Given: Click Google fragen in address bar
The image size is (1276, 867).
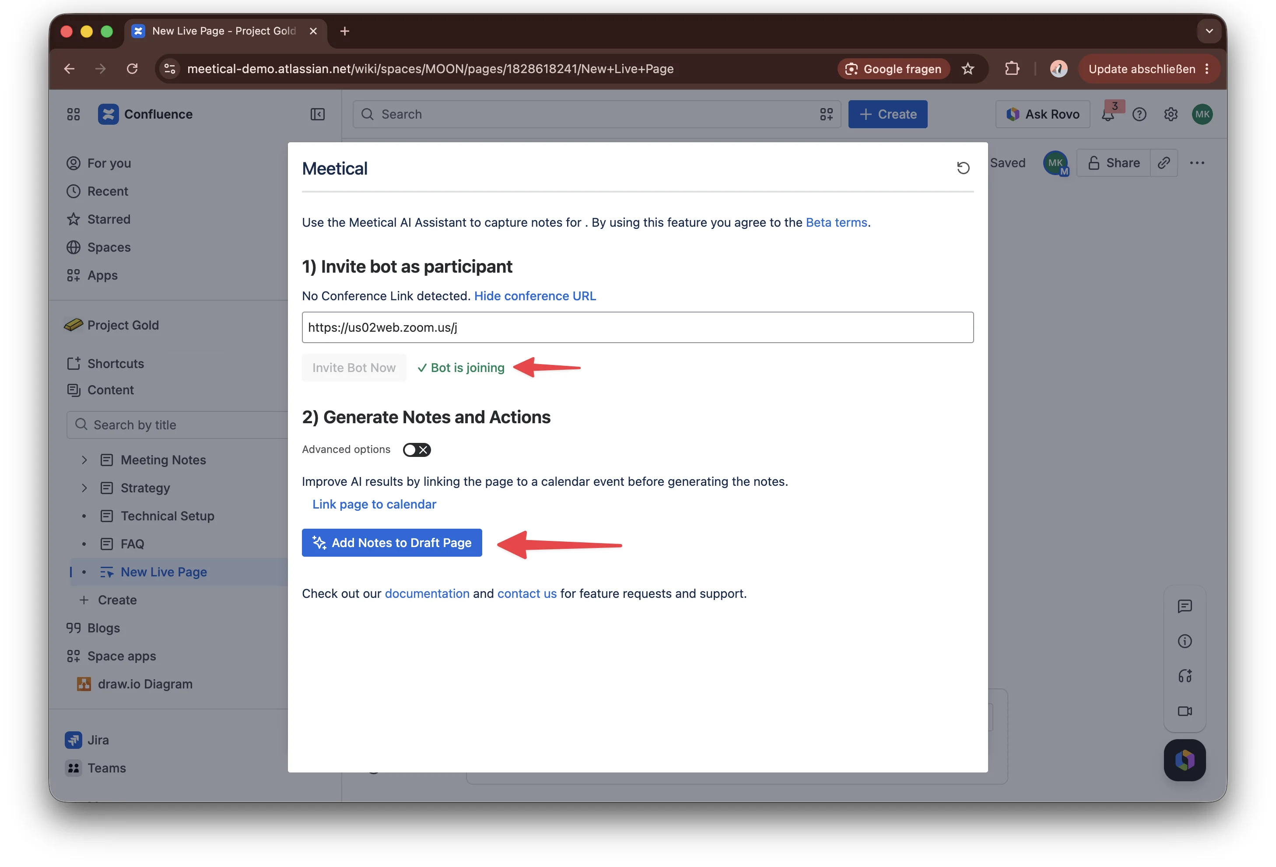Looking at the screenshot, I should (x=893, y=69).
